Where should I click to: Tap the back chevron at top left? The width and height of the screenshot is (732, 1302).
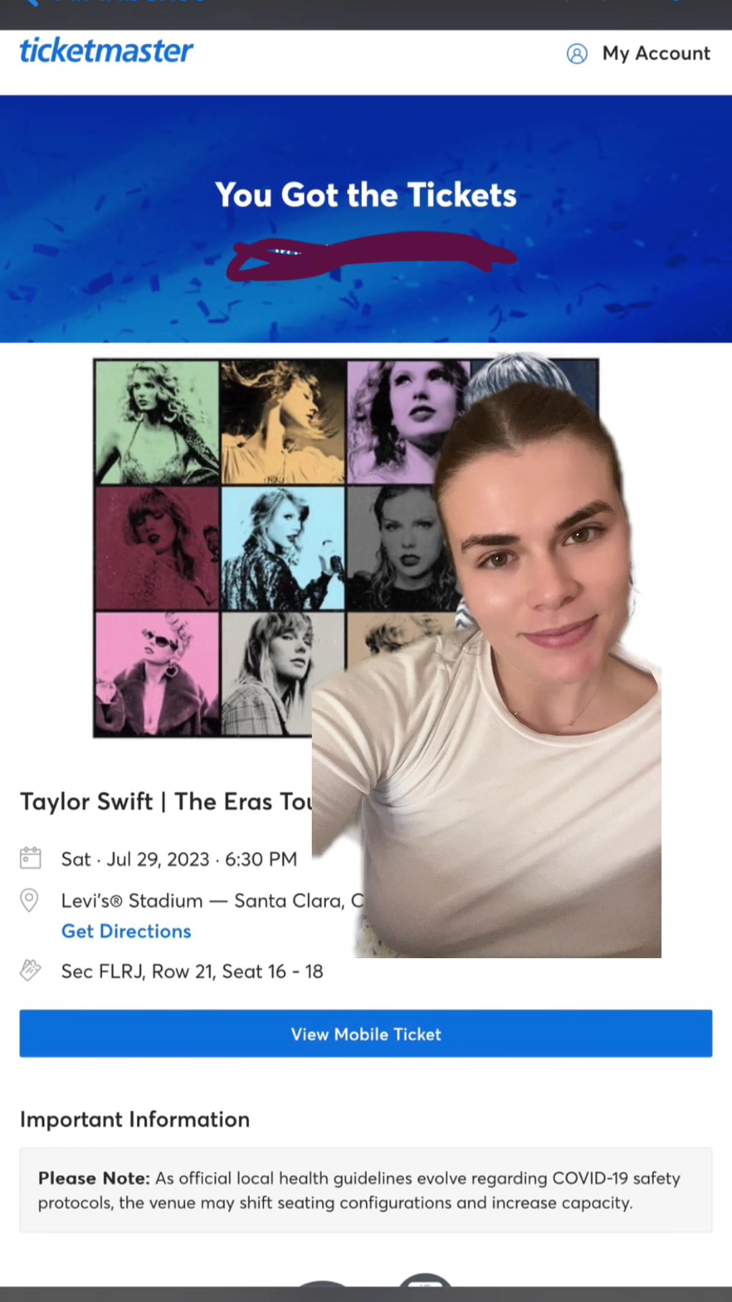click(30, 3)
